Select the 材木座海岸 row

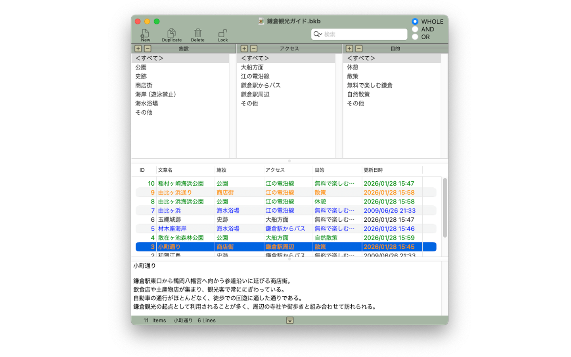[x=286, y=229]
